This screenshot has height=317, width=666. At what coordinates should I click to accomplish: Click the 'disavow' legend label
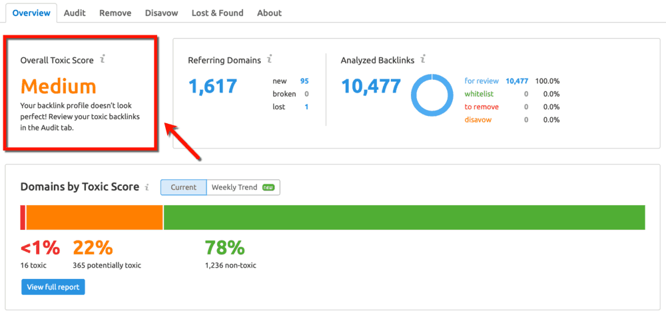tap(478, 120)
